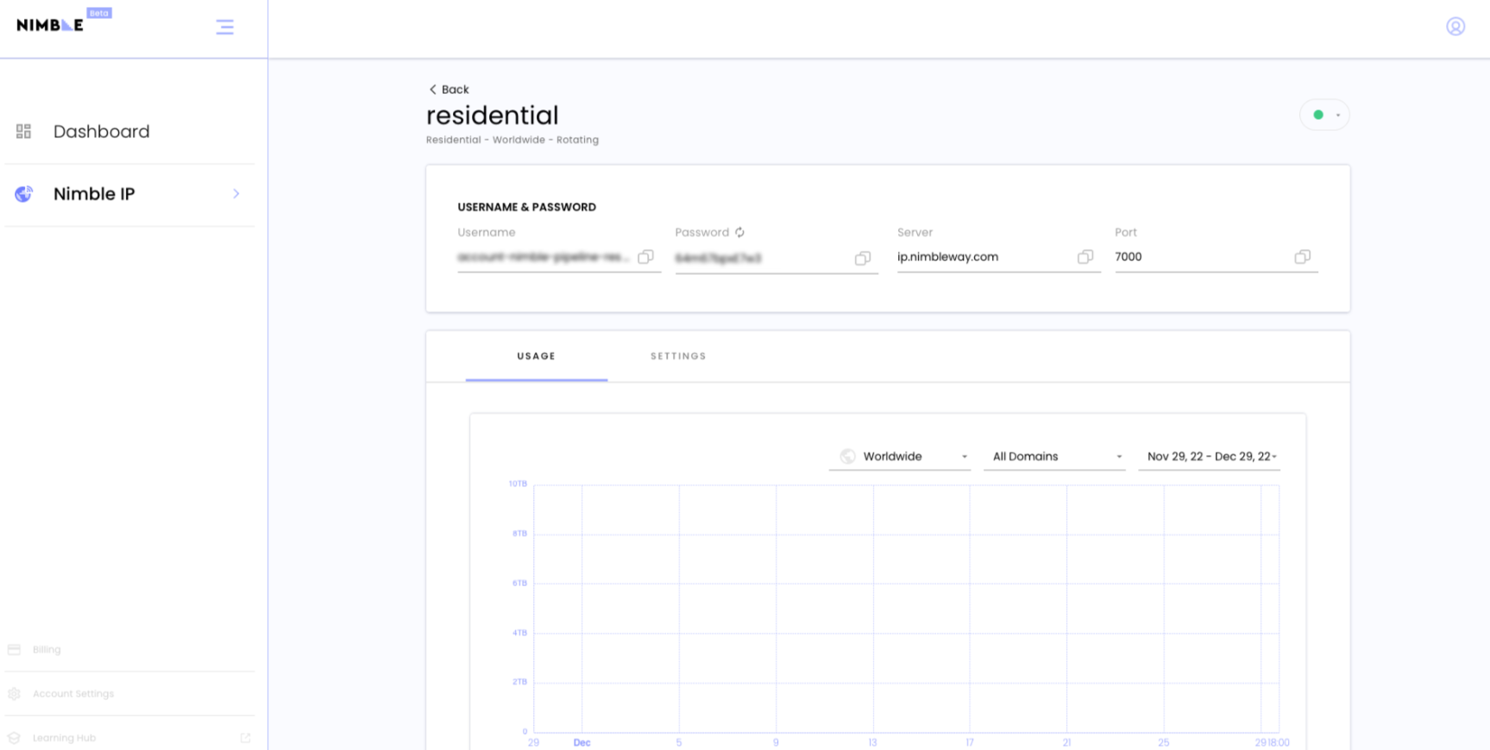Go back using the Back link
The image size is (1490, 750).
point(449,90)
